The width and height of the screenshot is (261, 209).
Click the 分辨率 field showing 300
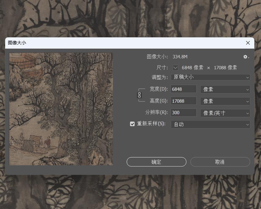[x=183, y=113]
